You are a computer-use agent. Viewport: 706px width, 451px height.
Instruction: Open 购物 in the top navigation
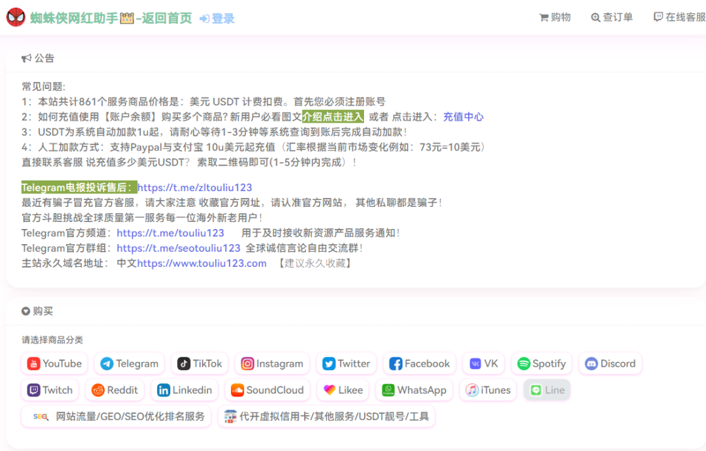click(555, 17)
